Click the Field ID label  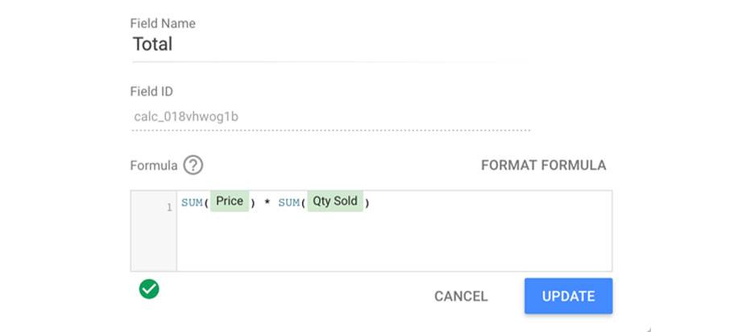coord(151,91)
